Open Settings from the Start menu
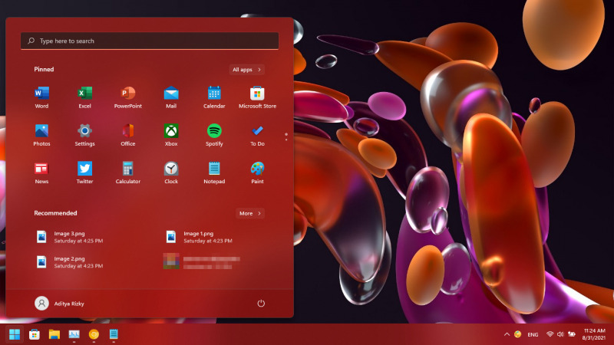 pos(84,135)
